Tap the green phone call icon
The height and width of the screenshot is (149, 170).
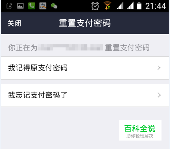32,6
